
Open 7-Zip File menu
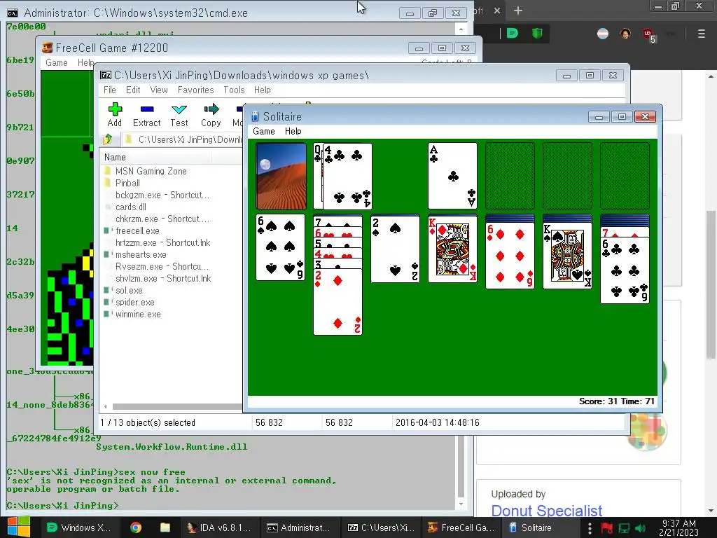point(110,90)
